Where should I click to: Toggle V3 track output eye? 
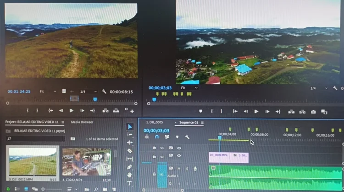(x=179, y=148)
